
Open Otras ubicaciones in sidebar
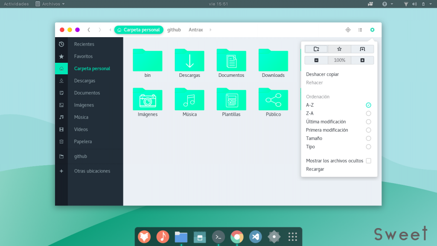click(92, 171)
